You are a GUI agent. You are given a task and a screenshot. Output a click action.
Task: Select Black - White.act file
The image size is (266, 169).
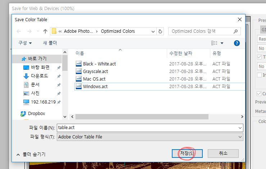pyautogui.click(x=99, y=64)
